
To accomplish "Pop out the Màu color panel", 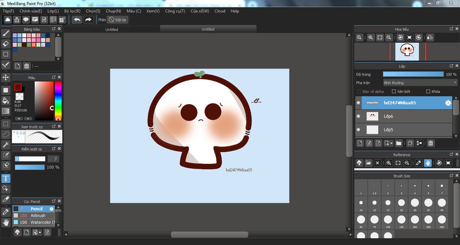I will tap(54, 77).
